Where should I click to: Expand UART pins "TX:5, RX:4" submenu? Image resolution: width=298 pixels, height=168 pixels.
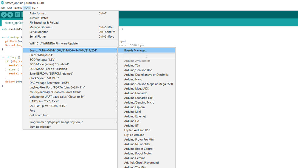pos(70,101)
